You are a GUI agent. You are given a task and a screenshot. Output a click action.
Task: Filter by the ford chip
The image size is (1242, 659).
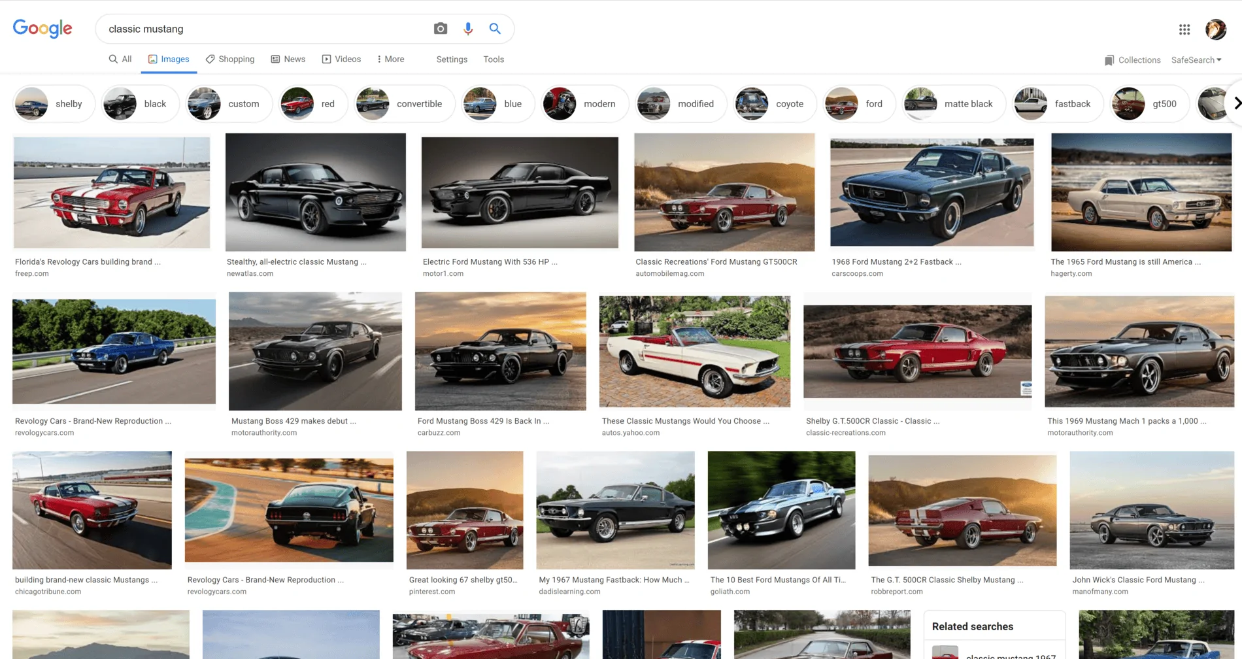point(860,104)
